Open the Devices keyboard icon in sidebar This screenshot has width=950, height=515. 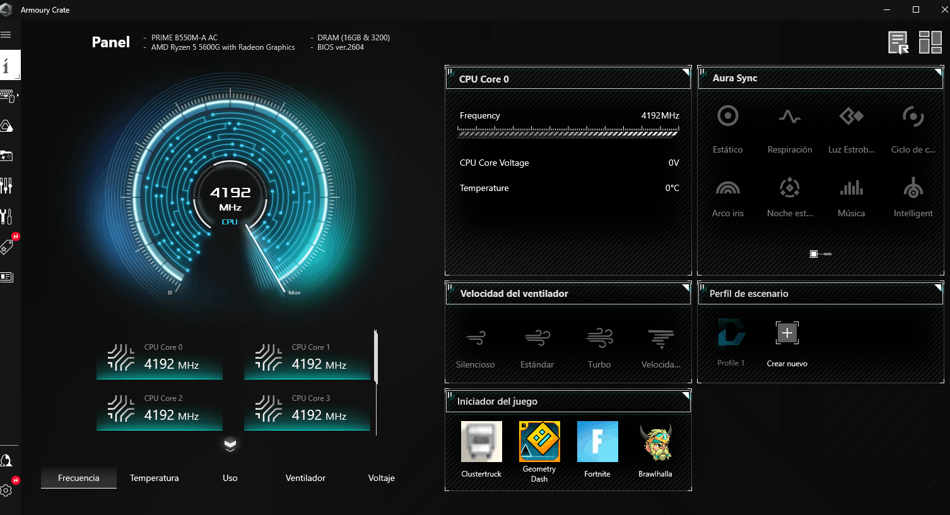point(8,96)
